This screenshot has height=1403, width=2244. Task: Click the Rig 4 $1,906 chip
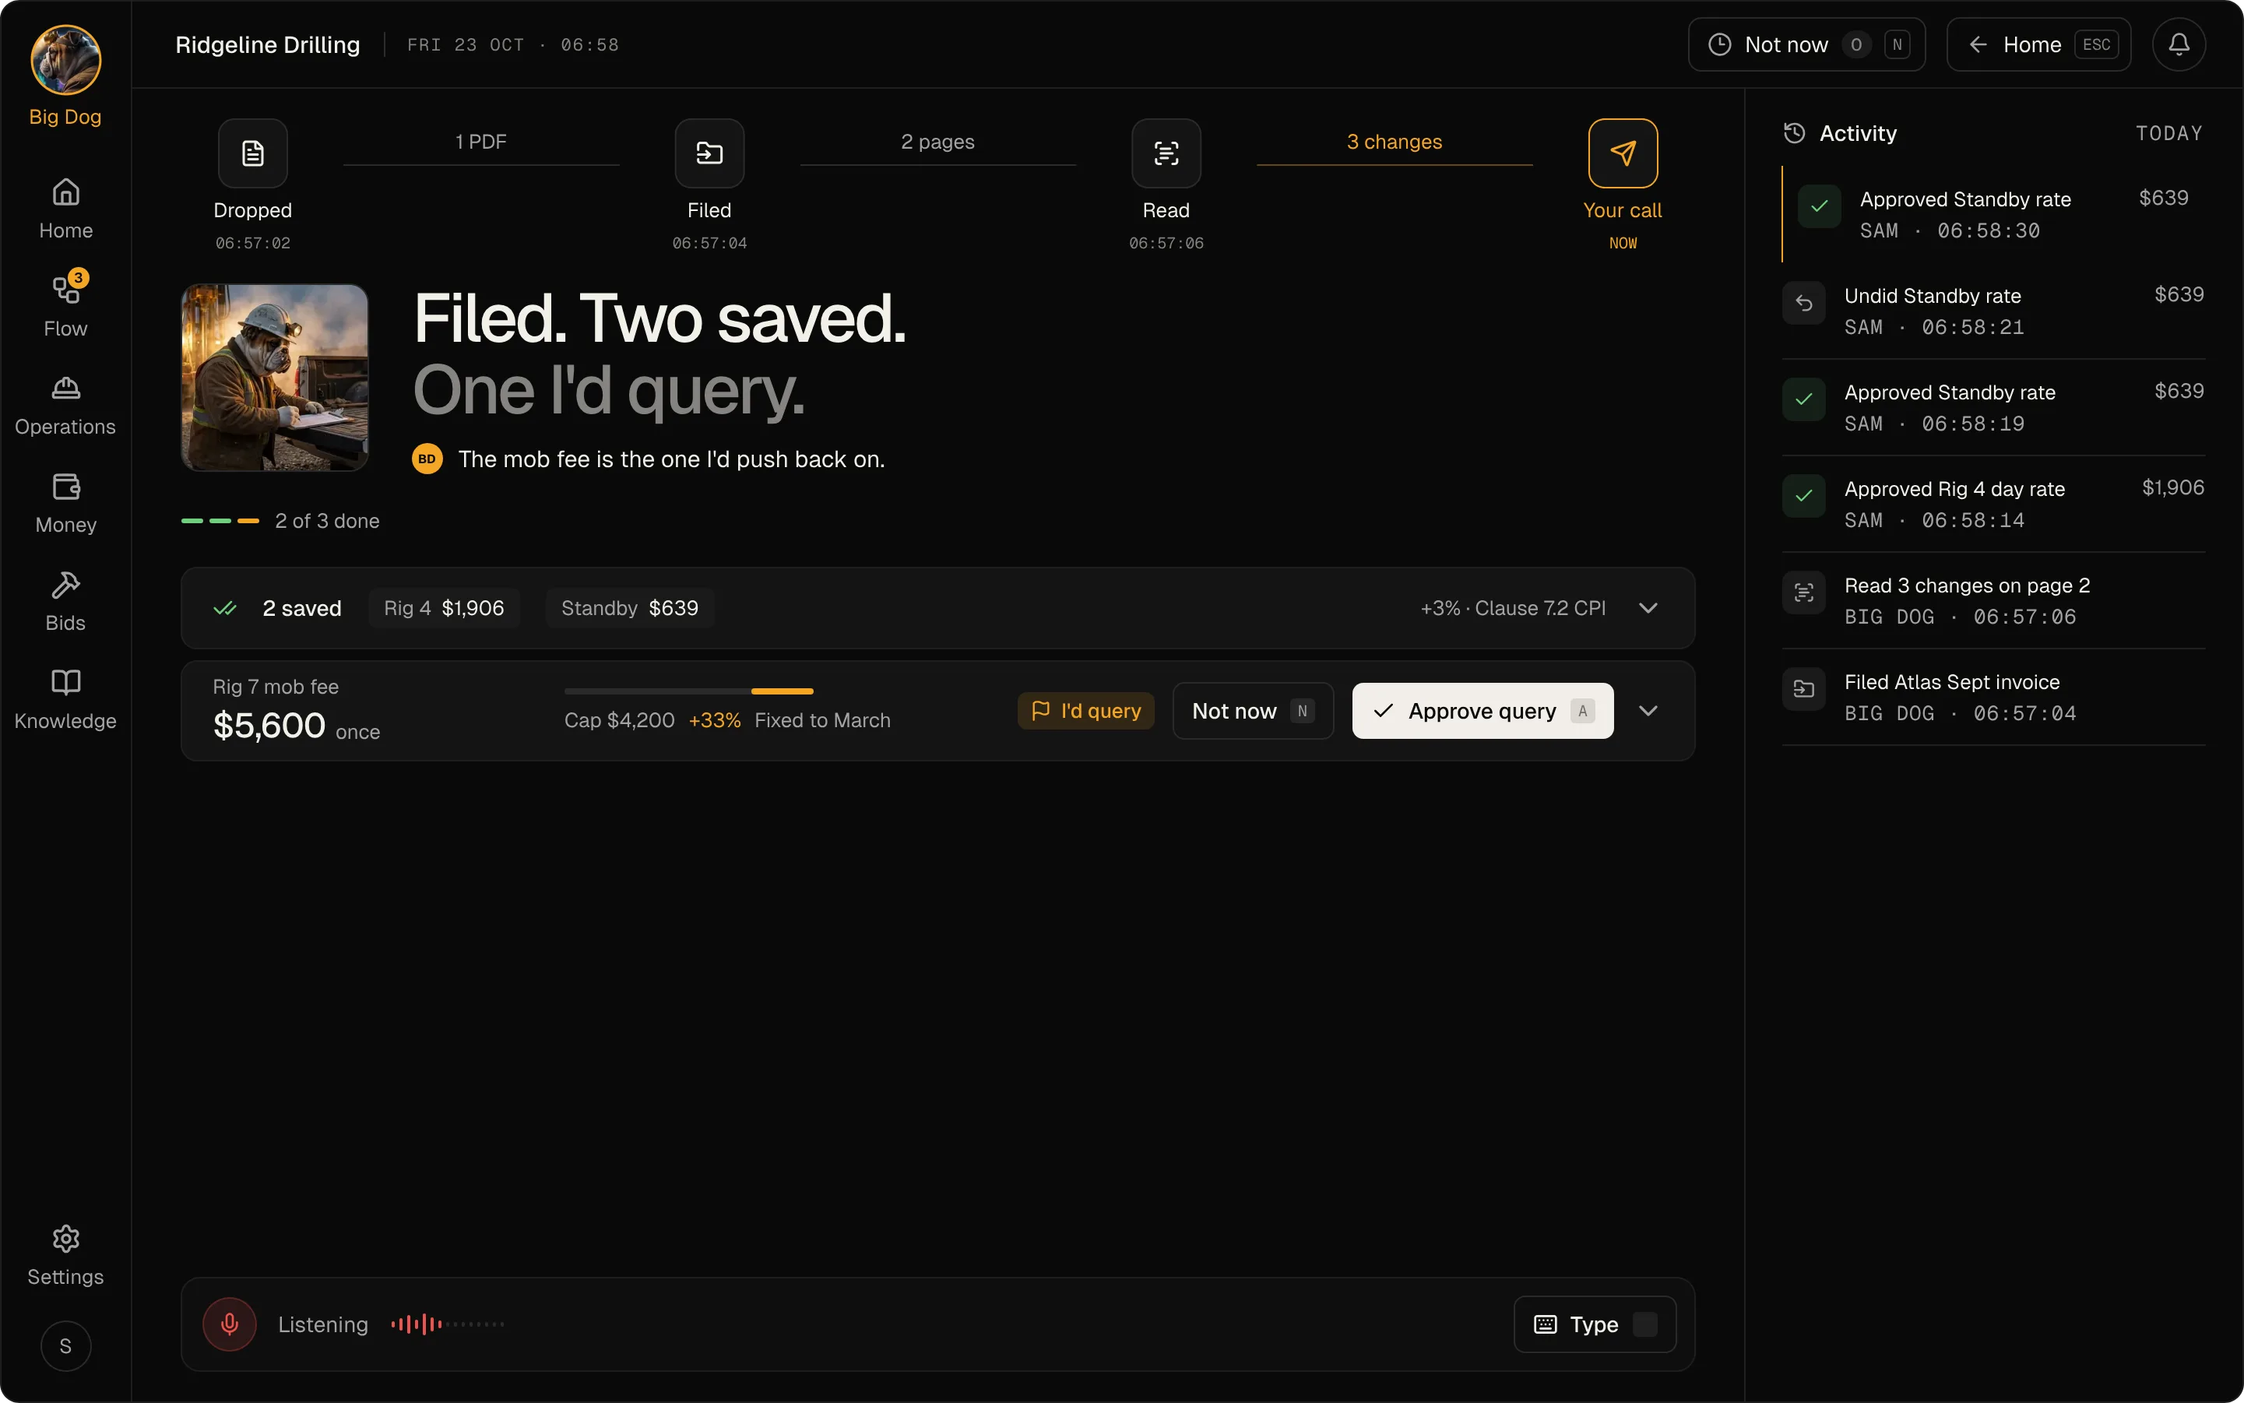pos(444,608)
